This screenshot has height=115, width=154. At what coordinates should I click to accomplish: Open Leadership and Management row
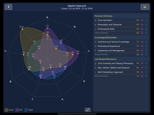(x=121, y=50)
